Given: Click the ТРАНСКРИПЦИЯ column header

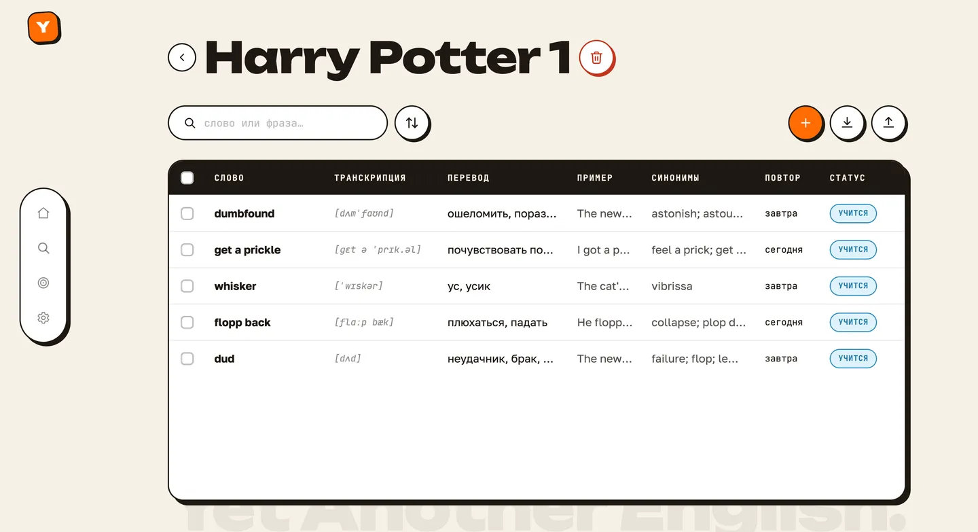Looking at the screenshot, I should (x=370, y=178).
